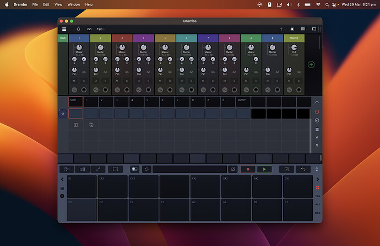Add a new track with green plus
Viewport: 380px width, 246px height.
311,65
